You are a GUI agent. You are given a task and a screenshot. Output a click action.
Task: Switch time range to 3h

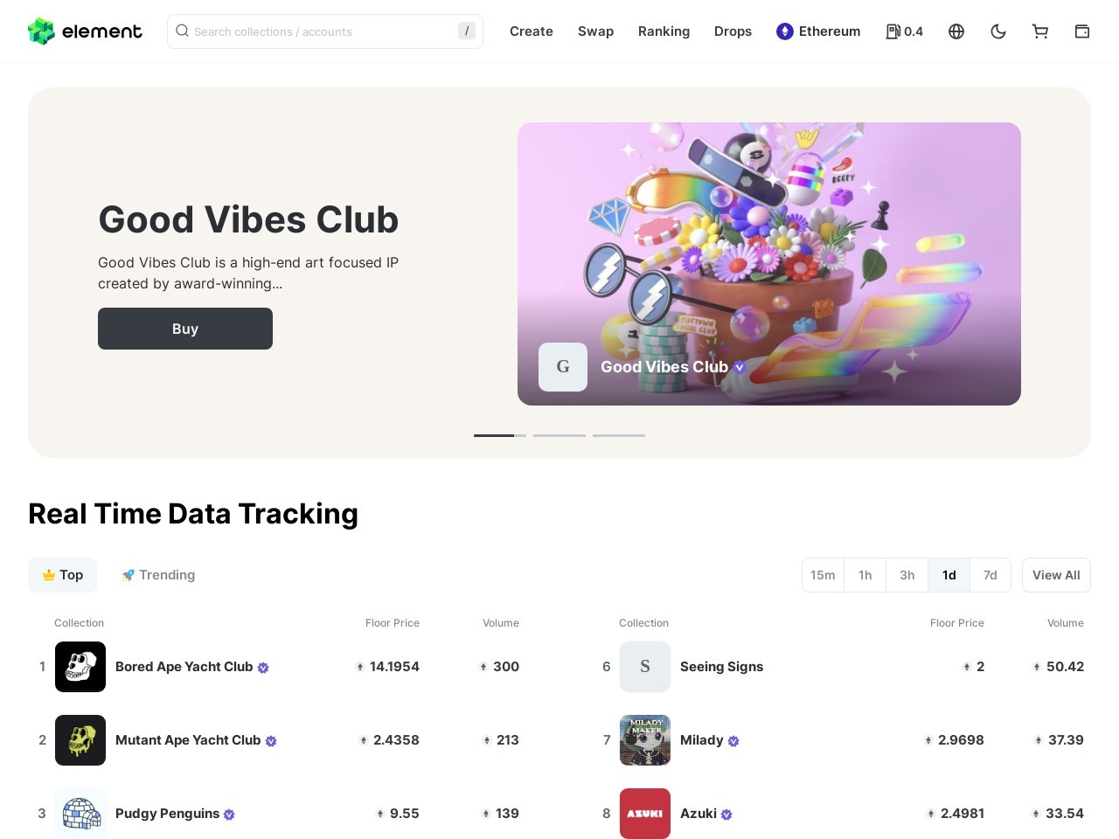(x=907, y=575)
